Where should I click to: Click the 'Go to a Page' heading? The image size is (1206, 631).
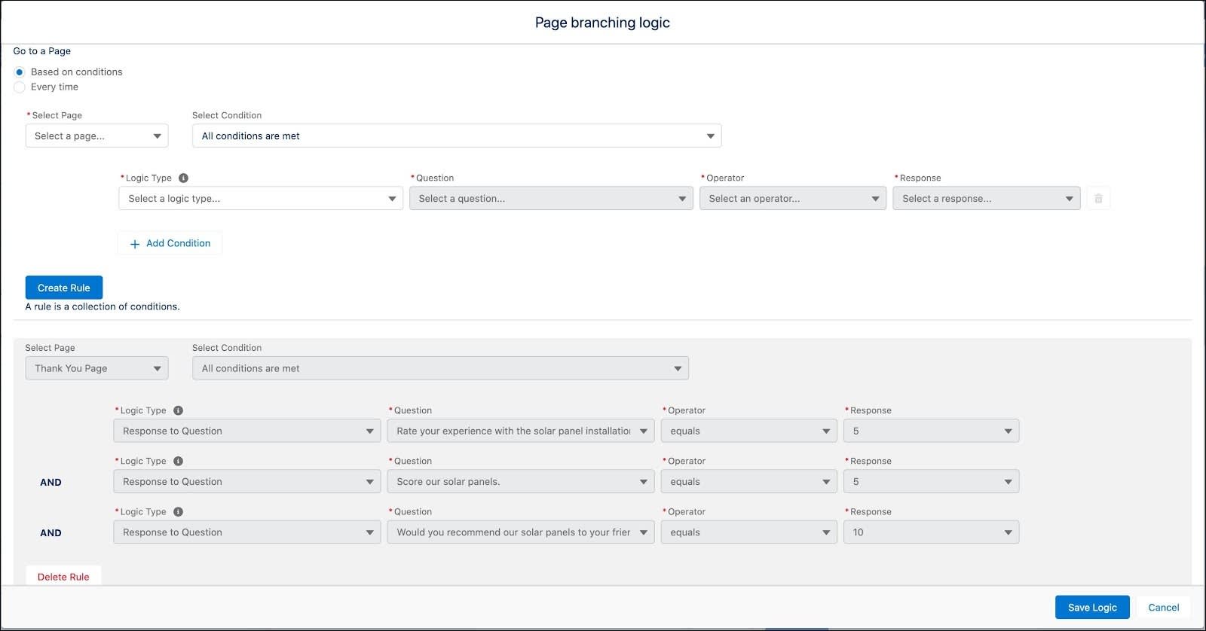pyautogui.click(x=42, y=51)
